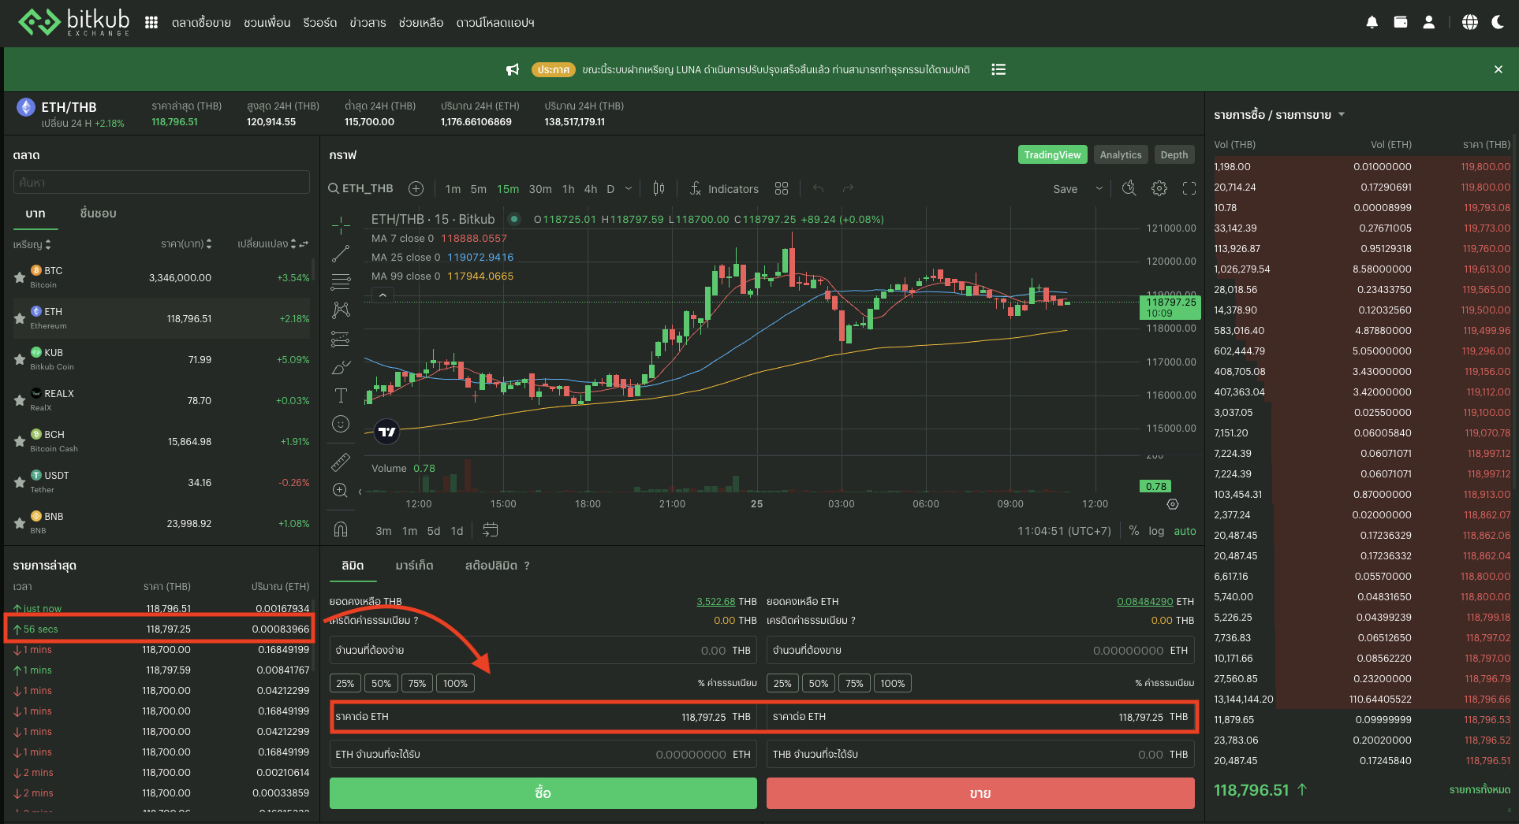Click THB balance 3,522.68 link
The image size is (1519, 824).
[x=715, y=602]
